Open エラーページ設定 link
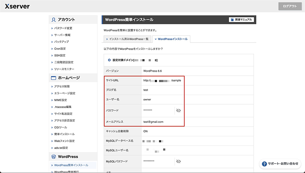The width and height of the screenshot is (305, 173). (x=65, y=93)
